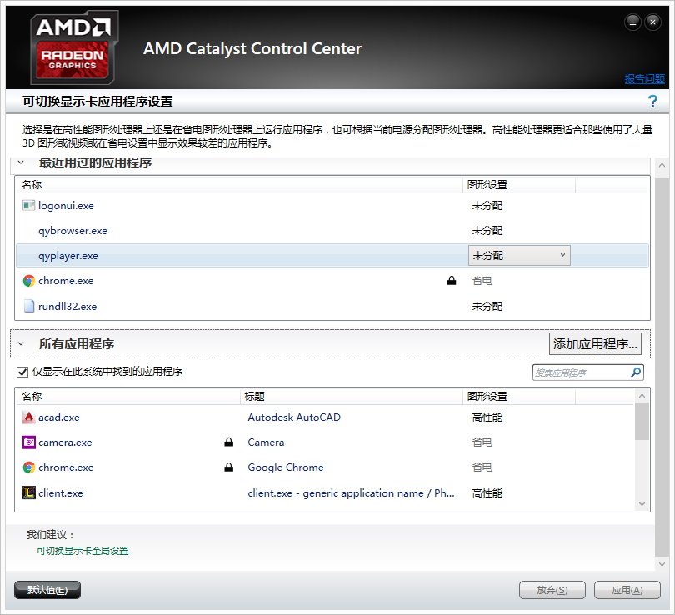Image resolution: width=675 pixels, height=615 pixels.
Task: Click the report problem link
Action: point(644,79)
